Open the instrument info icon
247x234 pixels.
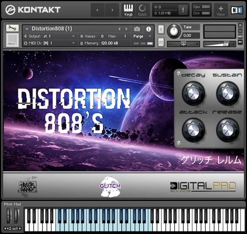[x=148, y=29]
